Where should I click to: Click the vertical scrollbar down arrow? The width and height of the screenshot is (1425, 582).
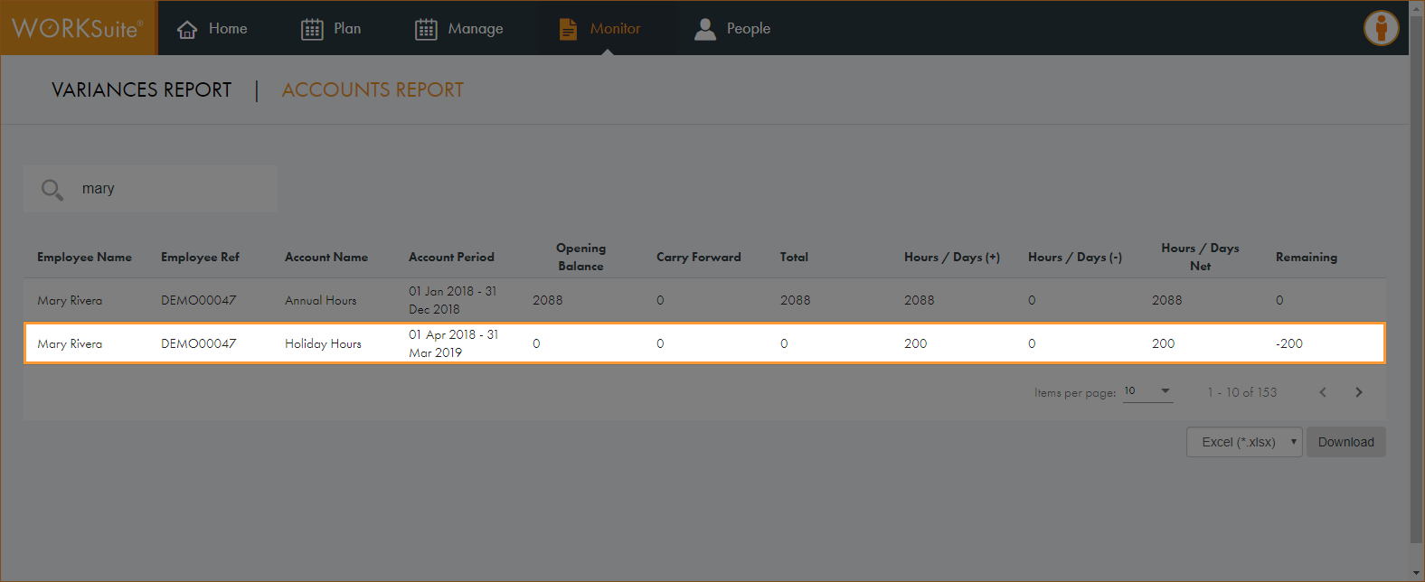[x=1417, y=574]
